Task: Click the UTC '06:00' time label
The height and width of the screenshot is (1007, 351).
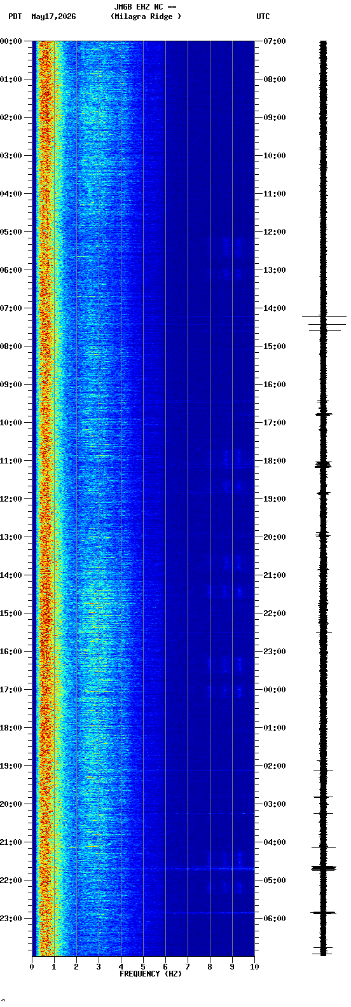Action: click(x=275, y=919)
